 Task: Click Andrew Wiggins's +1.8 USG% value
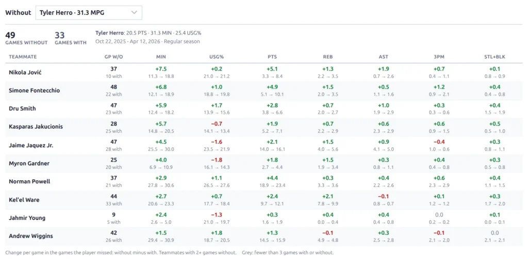(x=216, y=233)
